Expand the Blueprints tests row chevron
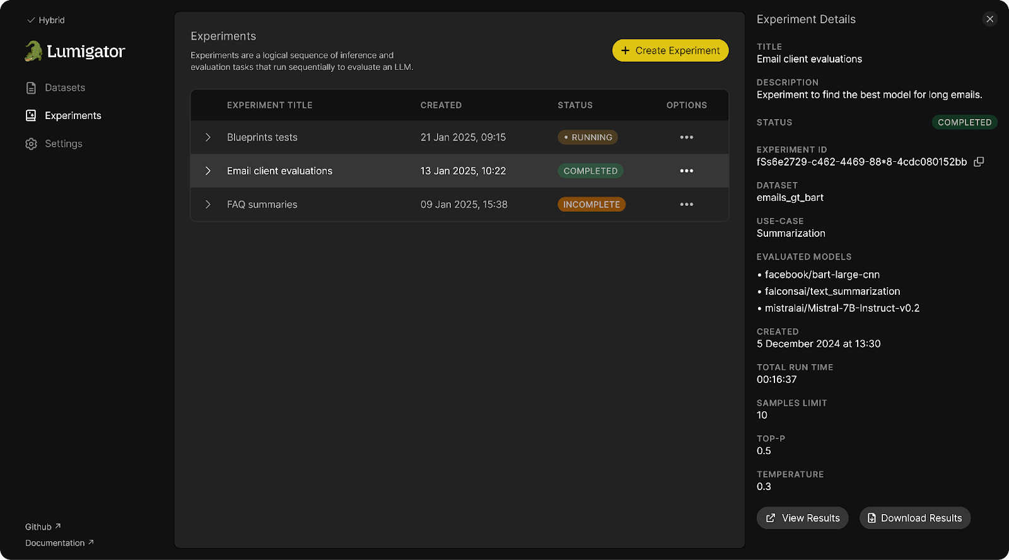 (x=208, y=137)
